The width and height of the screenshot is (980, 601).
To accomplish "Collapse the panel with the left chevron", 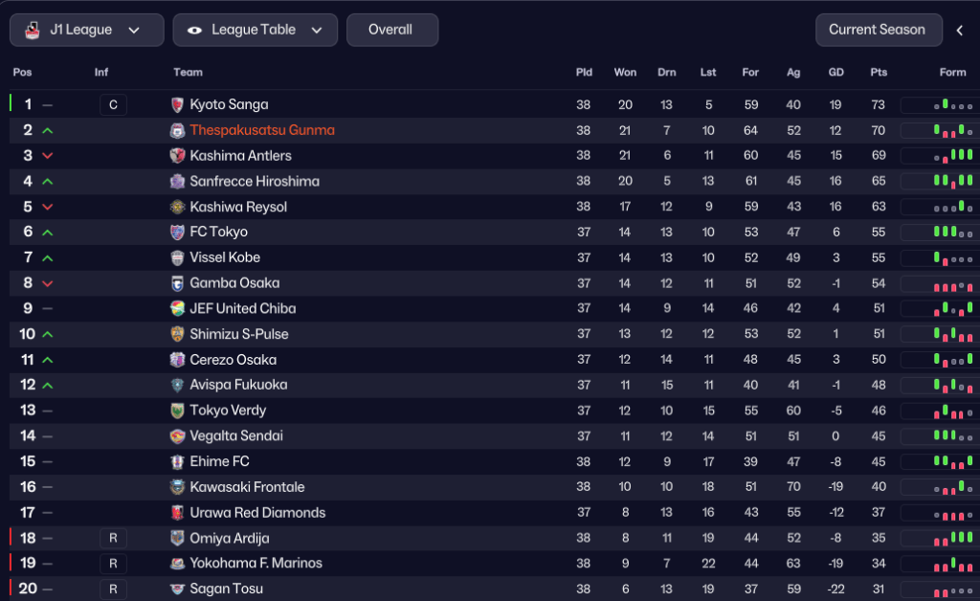I will [960, 30].
